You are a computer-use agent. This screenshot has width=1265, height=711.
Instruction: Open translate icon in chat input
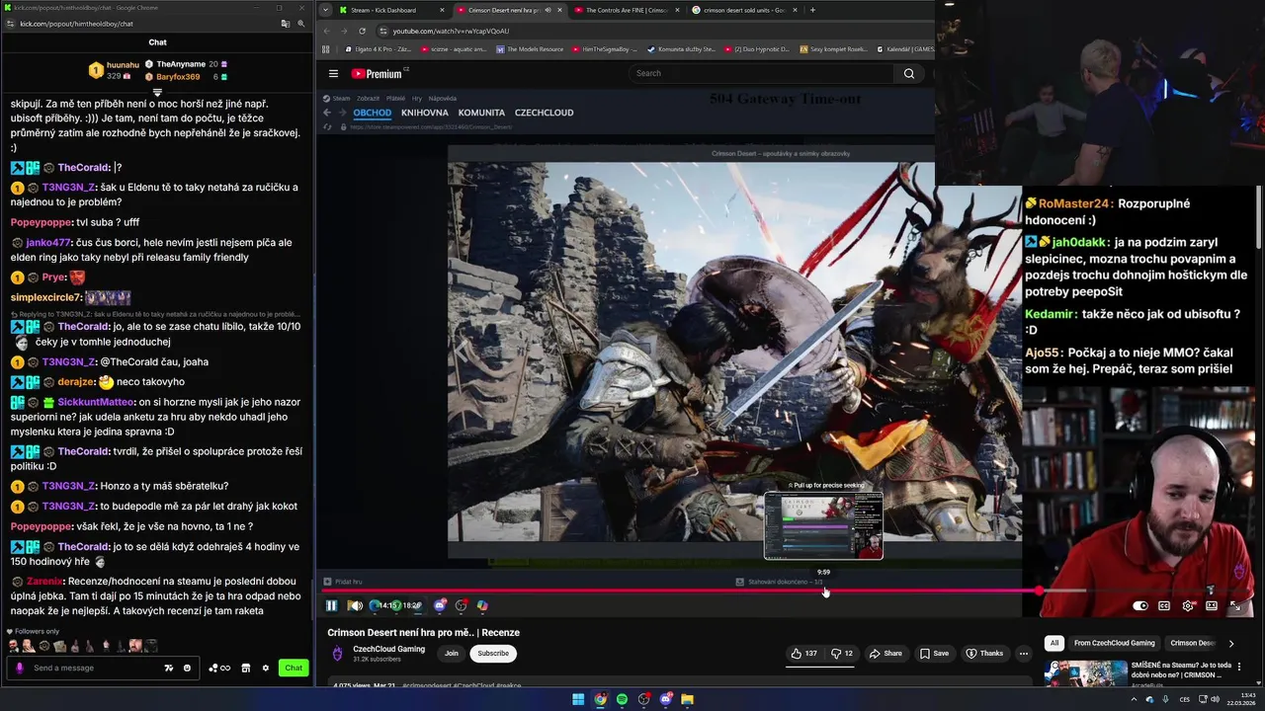[169, 669]
